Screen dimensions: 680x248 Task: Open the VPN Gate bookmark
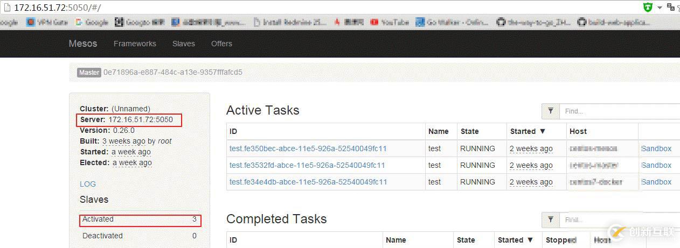47,23
